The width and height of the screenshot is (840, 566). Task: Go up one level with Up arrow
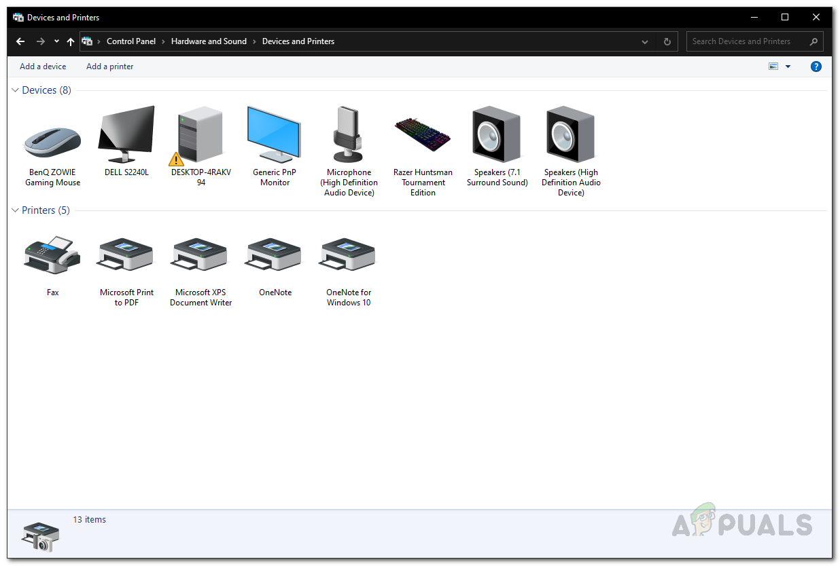point(71,41)
